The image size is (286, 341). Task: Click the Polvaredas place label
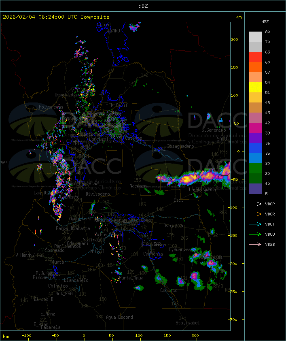pyautogui.click(x=51, y=107)
